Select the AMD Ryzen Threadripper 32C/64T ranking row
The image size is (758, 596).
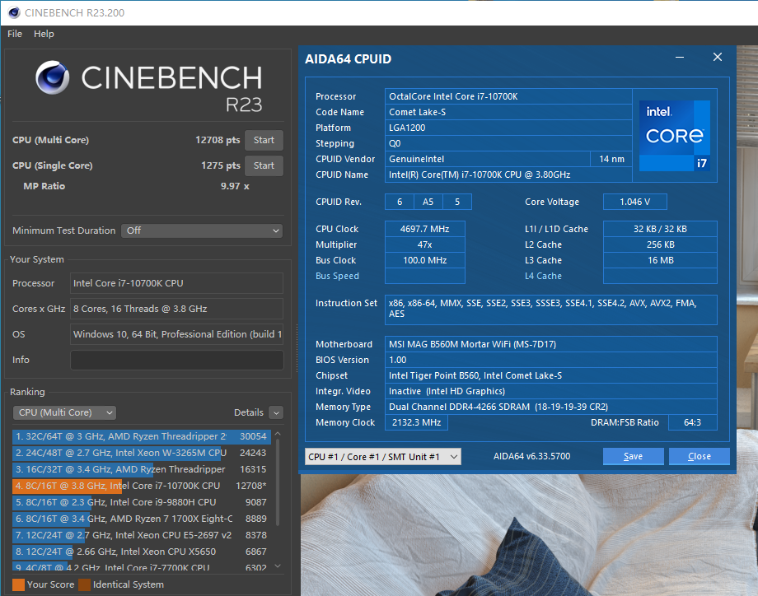click(x=142, y=436)
